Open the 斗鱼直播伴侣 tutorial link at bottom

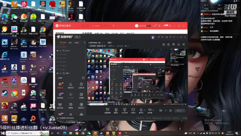coord(66,118)
